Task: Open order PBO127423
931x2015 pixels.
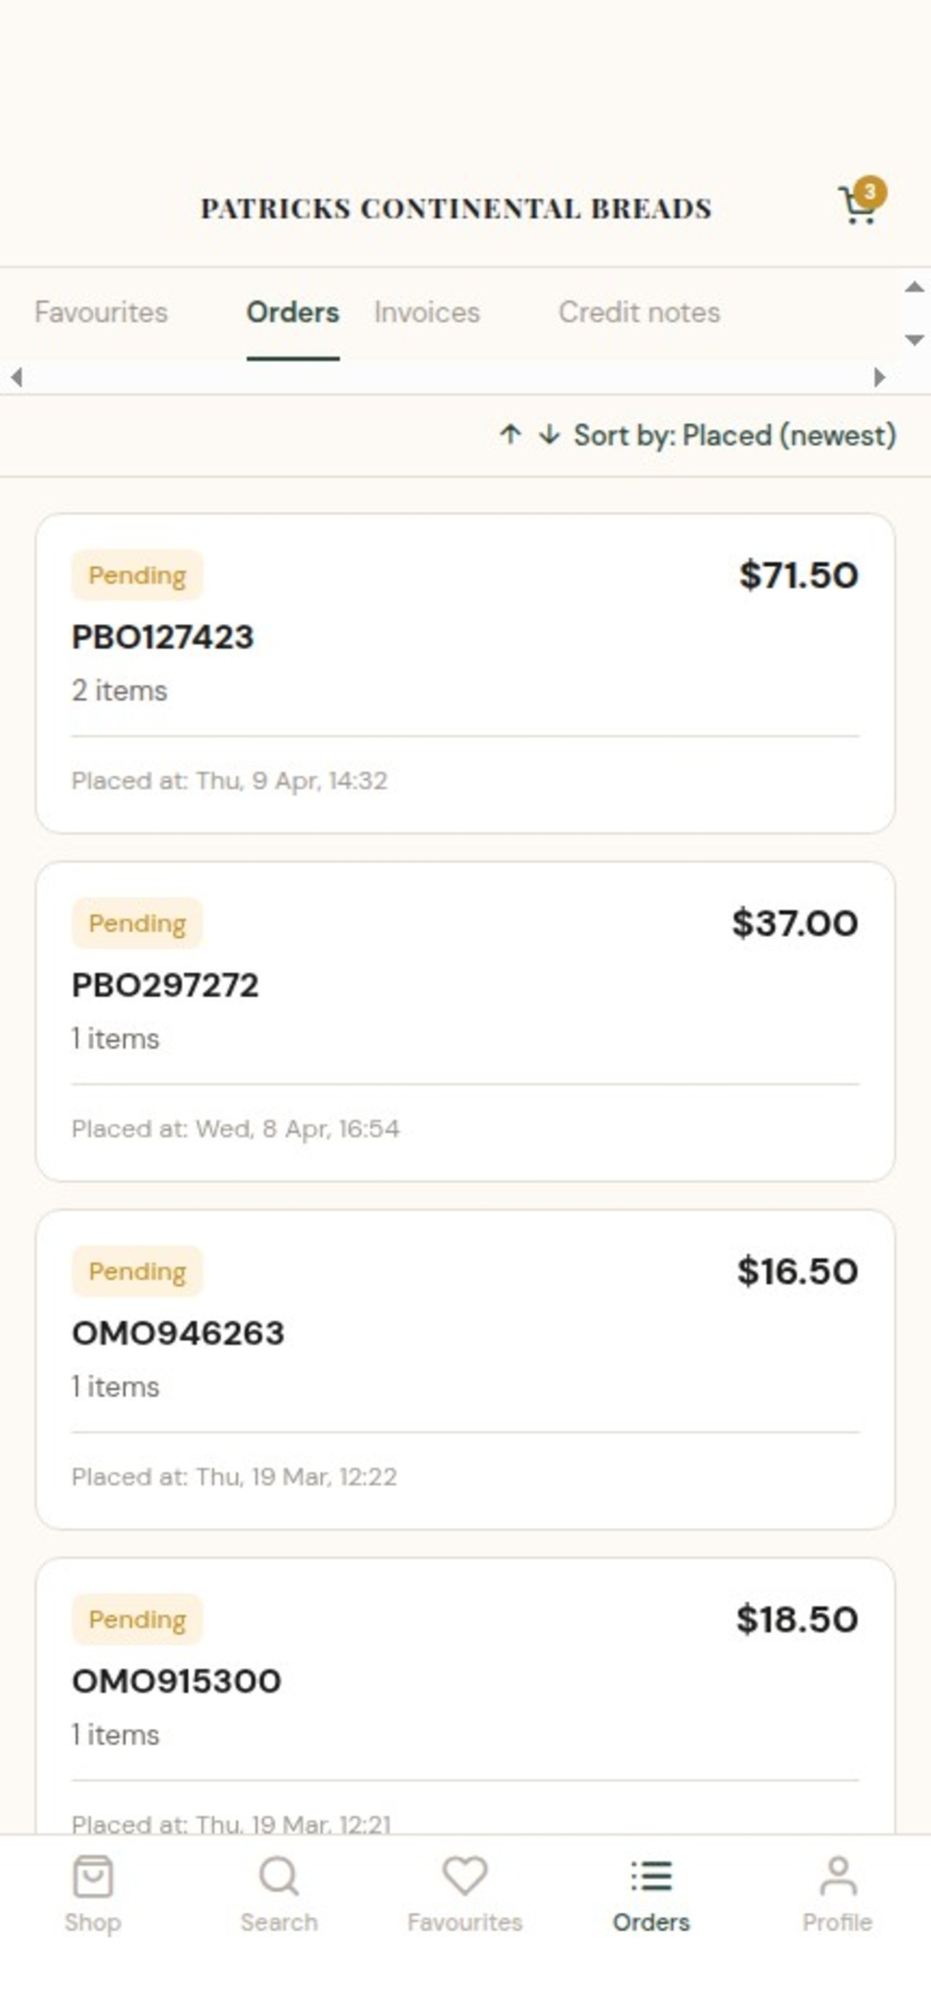Action: pyautogui.click(x=465, y=674)
